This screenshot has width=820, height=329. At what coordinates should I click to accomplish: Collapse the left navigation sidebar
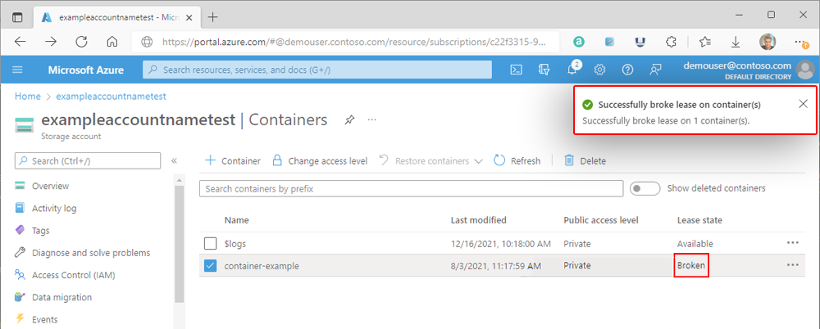click(174, 161)
